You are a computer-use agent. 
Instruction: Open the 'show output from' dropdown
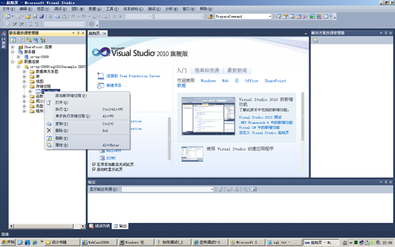(212, 190)
